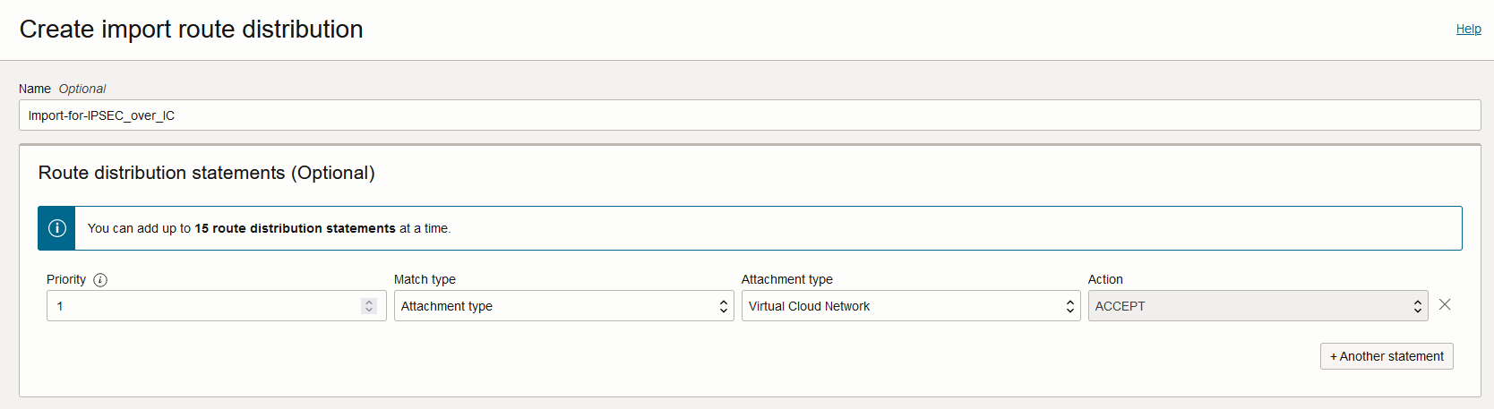1494x409 pixels.
Task: Decrease priority using the stepper down arrow
Action: pyautogui.click(x=369, y=310)
